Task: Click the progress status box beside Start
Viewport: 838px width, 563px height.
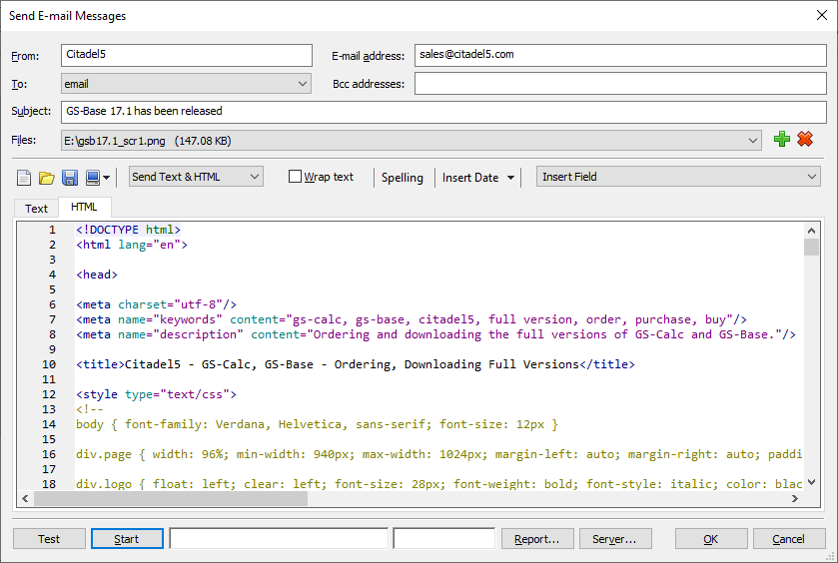Action: point(279,538)
